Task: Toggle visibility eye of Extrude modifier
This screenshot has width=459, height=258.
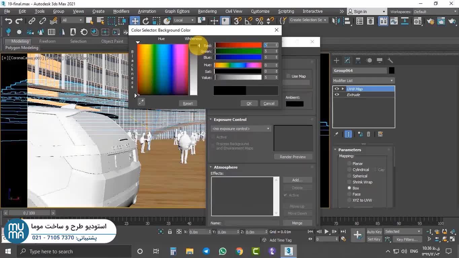Action: click(x=337, y=95)
